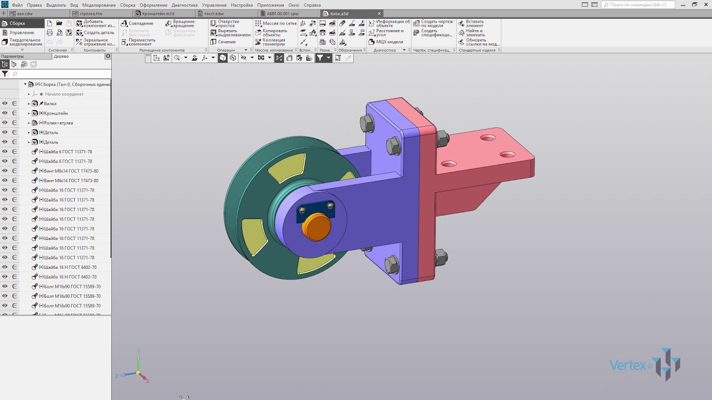Click Обновить ссылки на модели
Viewport: 712px width, 400px height.
click(479, 42)
